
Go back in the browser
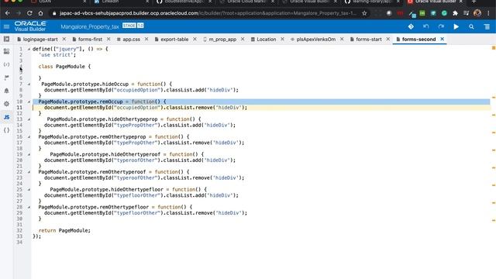click(x=8, y=13)
